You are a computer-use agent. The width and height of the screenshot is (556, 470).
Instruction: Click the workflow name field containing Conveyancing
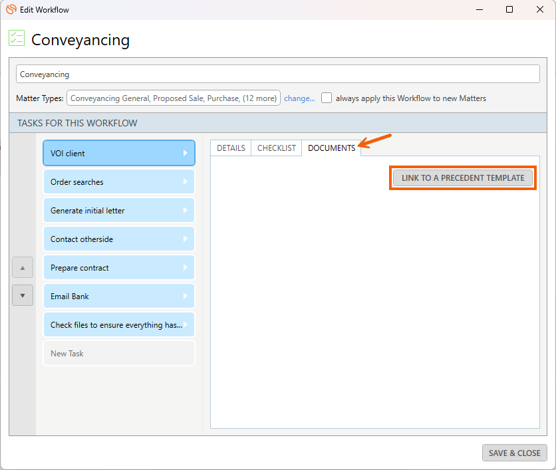point(278,74)
